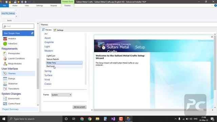Open File Explorer from the taskbar

coord(97,119)
